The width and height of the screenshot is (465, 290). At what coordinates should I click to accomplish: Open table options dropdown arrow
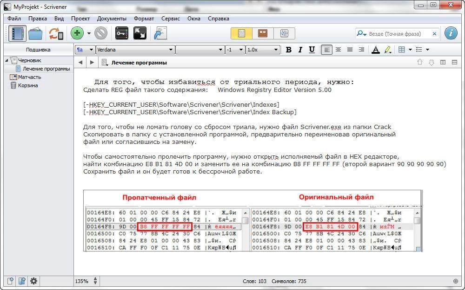click(411, 50)
